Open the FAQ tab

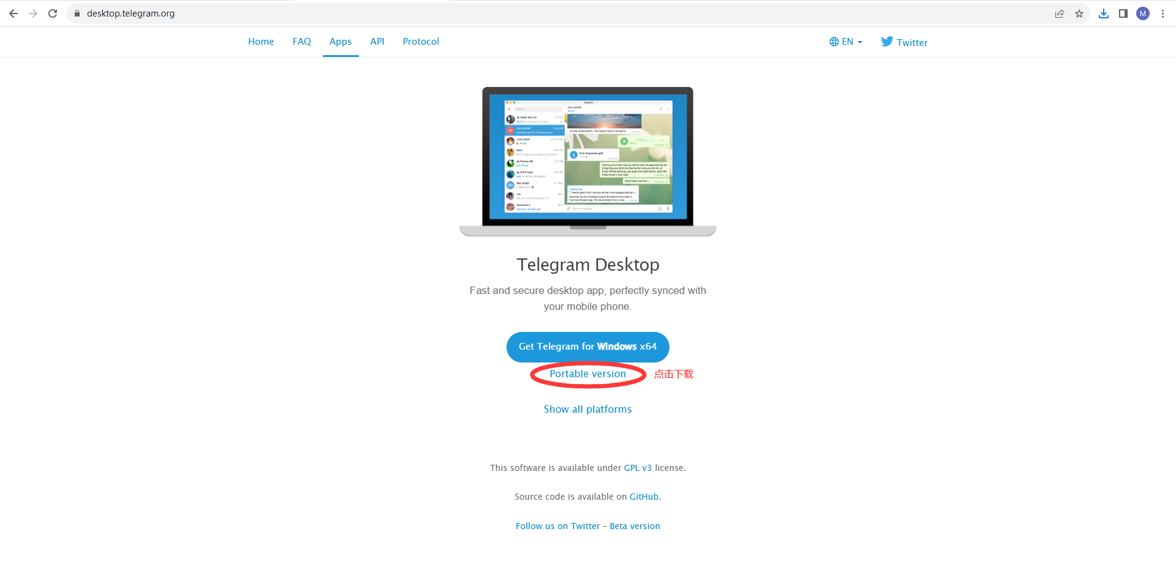(302, 42)
